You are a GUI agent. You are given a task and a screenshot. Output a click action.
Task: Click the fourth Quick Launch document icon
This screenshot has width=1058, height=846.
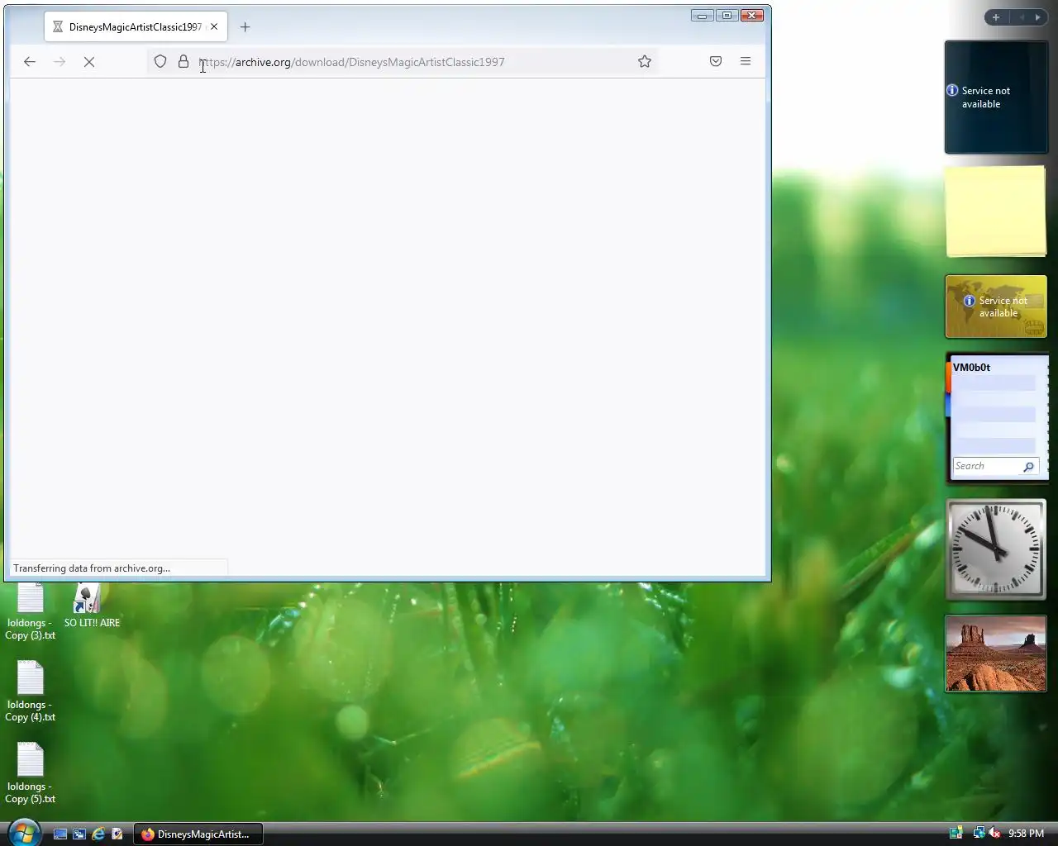coord(117,834)
